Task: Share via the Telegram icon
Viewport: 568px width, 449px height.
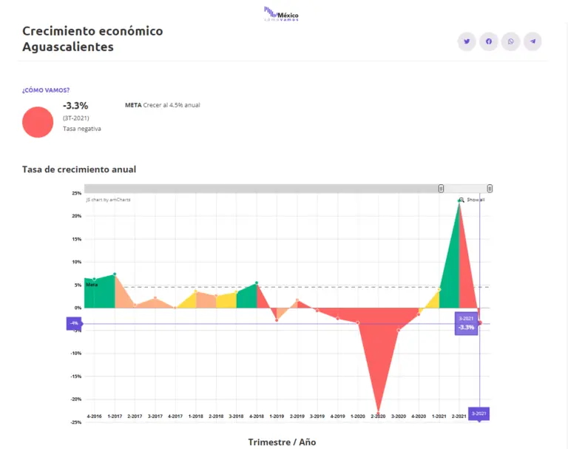Action: pos(532,41)
